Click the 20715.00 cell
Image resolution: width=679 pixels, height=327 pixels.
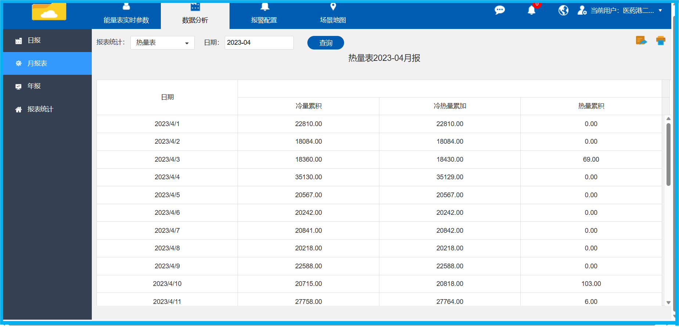pos(308,284)
